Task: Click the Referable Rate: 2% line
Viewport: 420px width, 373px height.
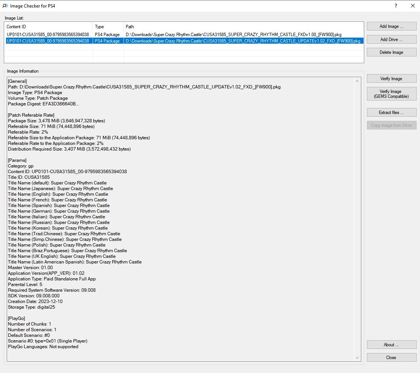Action: [28, 132]
